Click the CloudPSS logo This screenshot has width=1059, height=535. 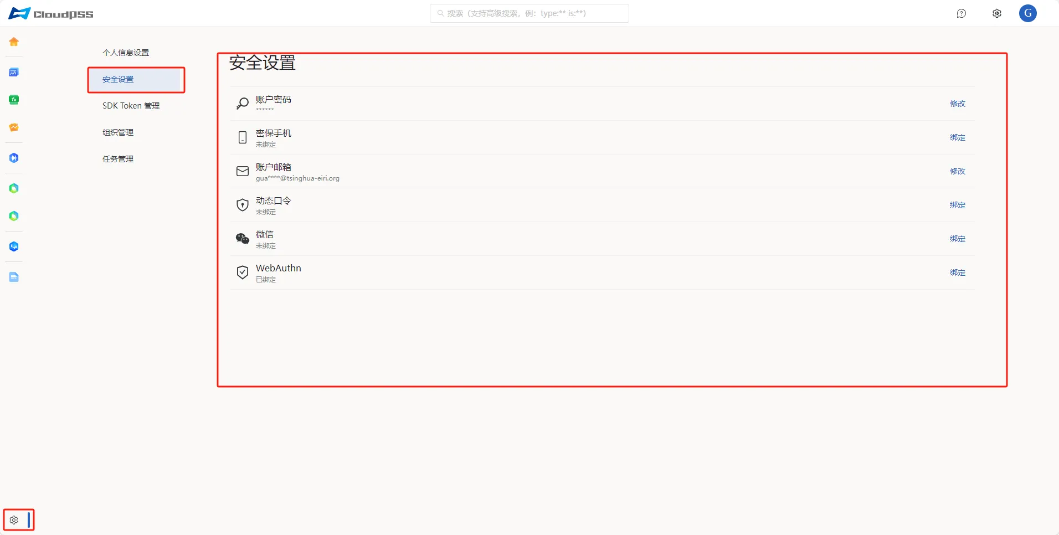[x=51, y=13]
